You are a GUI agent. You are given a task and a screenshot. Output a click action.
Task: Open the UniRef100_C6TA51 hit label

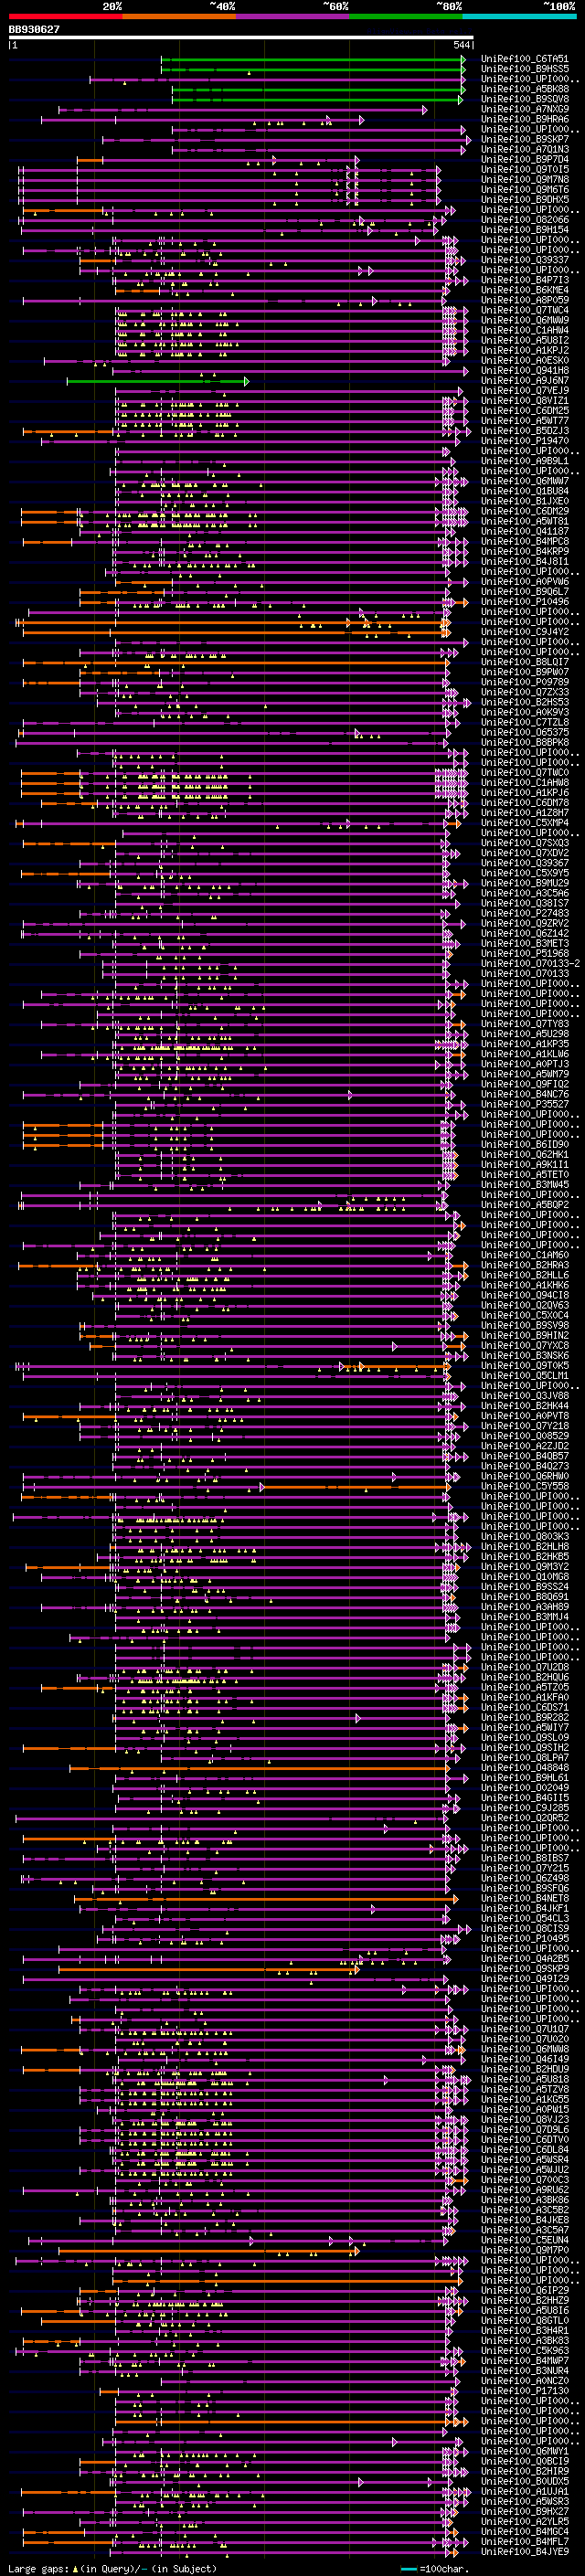(525, 60)
